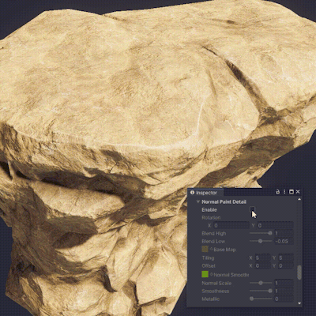The image size is (316, 316).
Task: Click the Inspector info icon
Action: click(x=192, y=193)
